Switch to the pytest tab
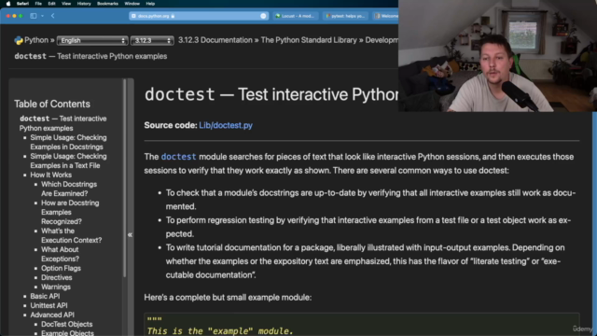Viewport: 597px width, 336px height. (x=345, y=16)
